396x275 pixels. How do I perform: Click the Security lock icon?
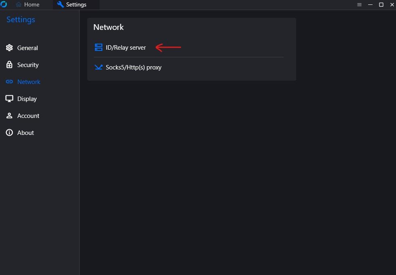9,65
